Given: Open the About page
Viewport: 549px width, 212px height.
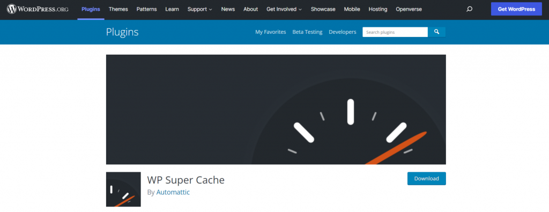Looking at the screenshot, I should click(251, 9).
